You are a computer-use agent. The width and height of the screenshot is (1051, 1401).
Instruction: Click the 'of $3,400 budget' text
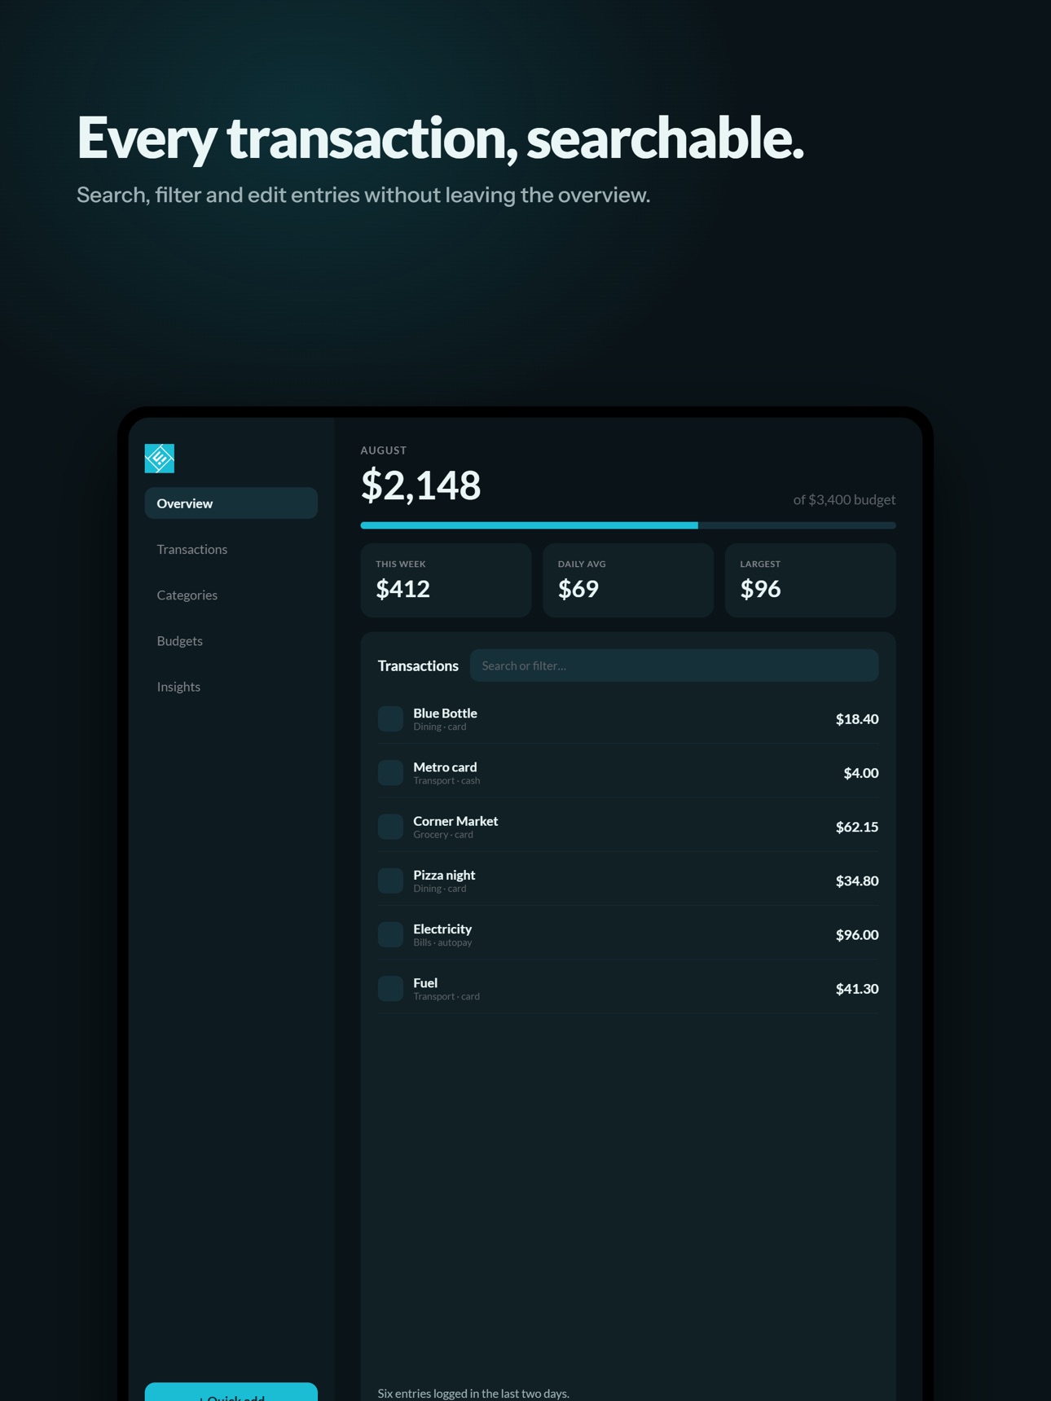coord(844,499)
